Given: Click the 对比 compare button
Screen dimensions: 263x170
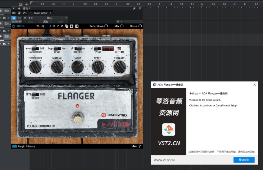Looking at the screenshot, I should (x=31, y=21).
